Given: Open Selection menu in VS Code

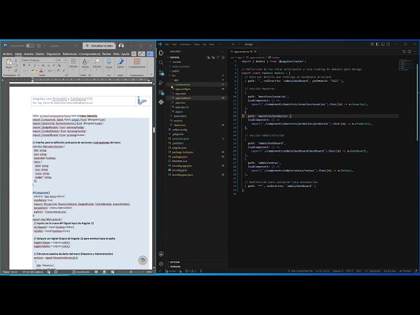Looking at the screenshot, I should (x=185, y=44).
